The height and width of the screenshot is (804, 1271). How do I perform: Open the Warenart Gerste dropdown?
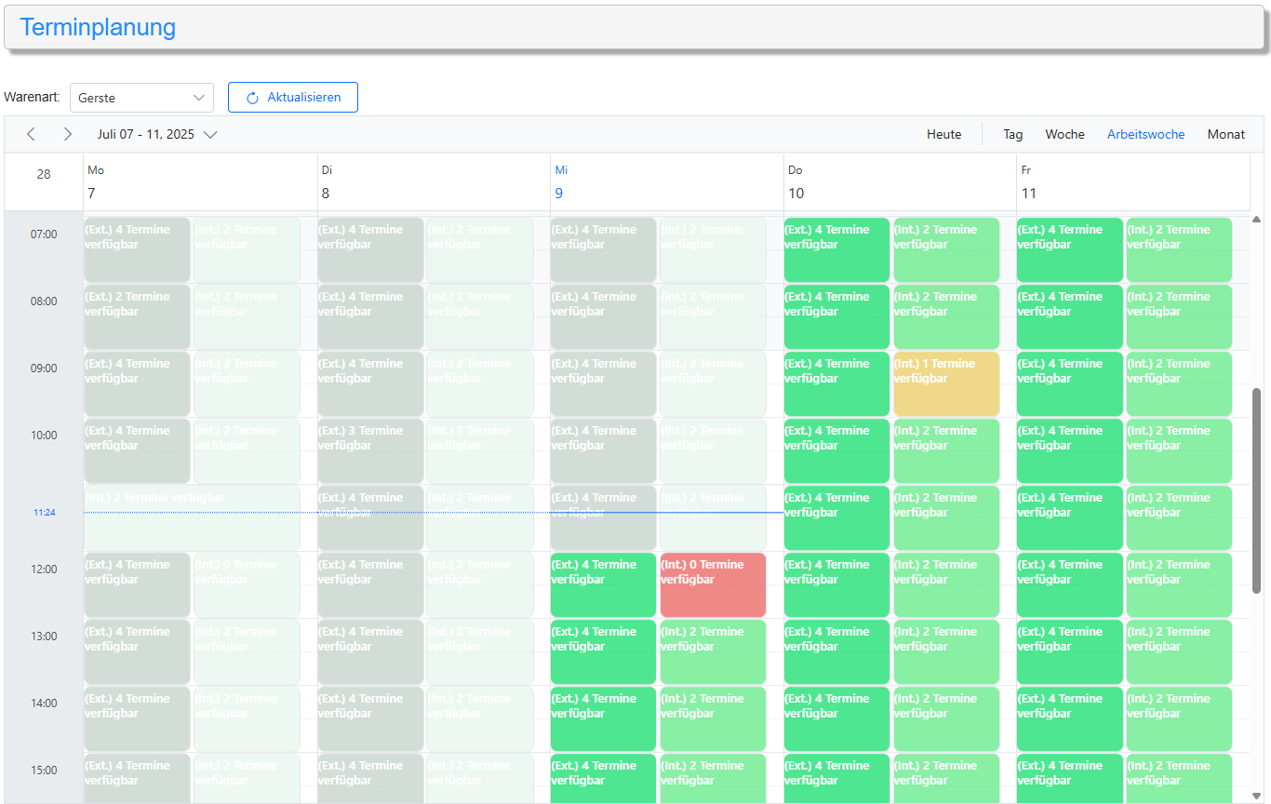(x=141, y=98)
